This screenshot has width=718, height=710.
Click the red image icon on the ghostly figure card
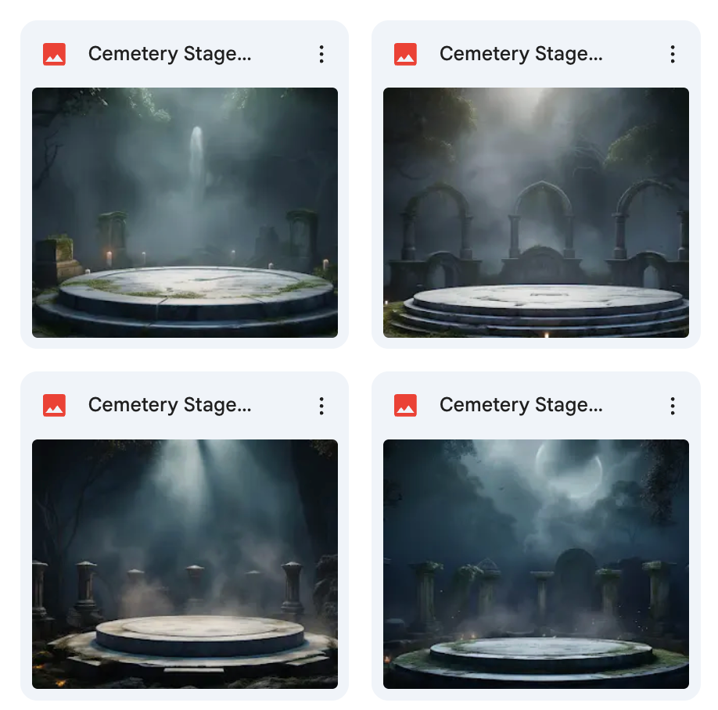(x=54, y=54)
